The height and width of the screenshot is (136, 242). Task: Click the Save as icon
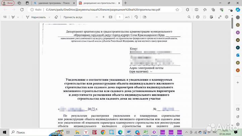coord(211,17)
